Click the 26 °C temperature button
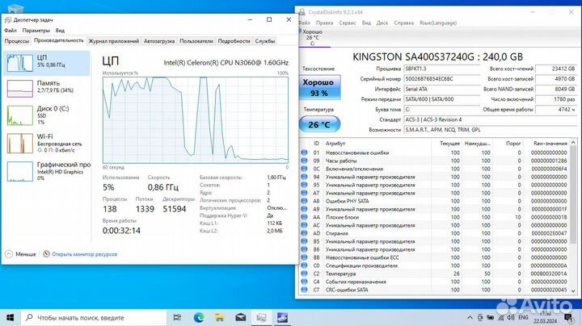 [319, 124]
